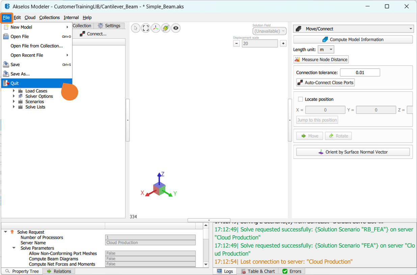Click the Logs tab icon
The width and height of the screenshot is (417, 275).
(x=219, y=271)
